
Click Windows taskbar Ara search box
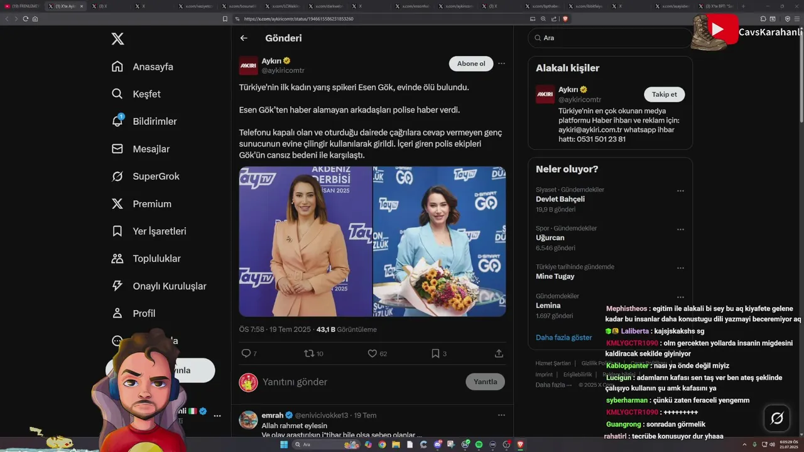[x=325, y=444]
